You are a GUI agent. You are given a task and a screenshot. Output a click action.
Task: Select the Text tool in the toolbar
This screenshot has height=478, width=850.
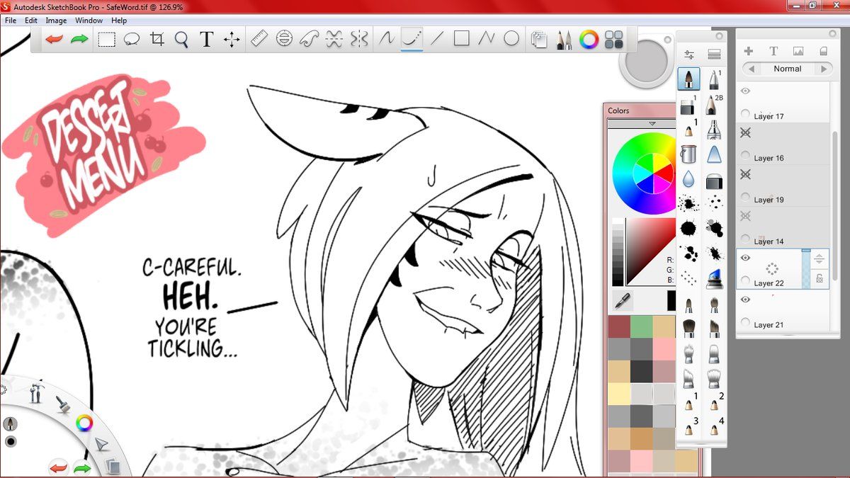pos(206,39)
